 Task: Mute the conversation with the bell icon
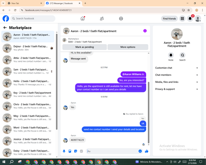pyautogui.click(x=171, y=55)
